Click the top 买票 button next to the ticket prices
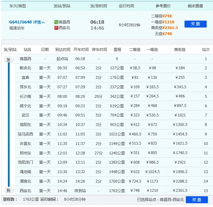 coord(196,24)
